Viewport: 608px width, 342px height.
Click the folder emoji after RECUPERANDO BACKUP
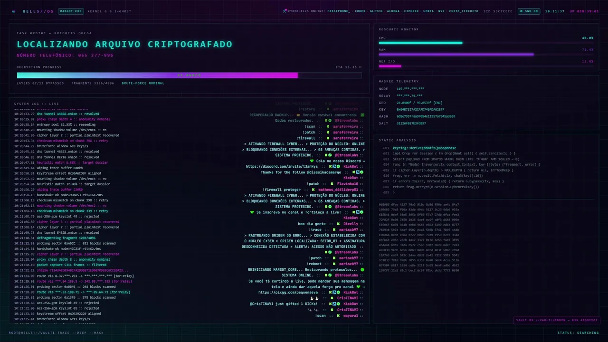click(299, 115)
